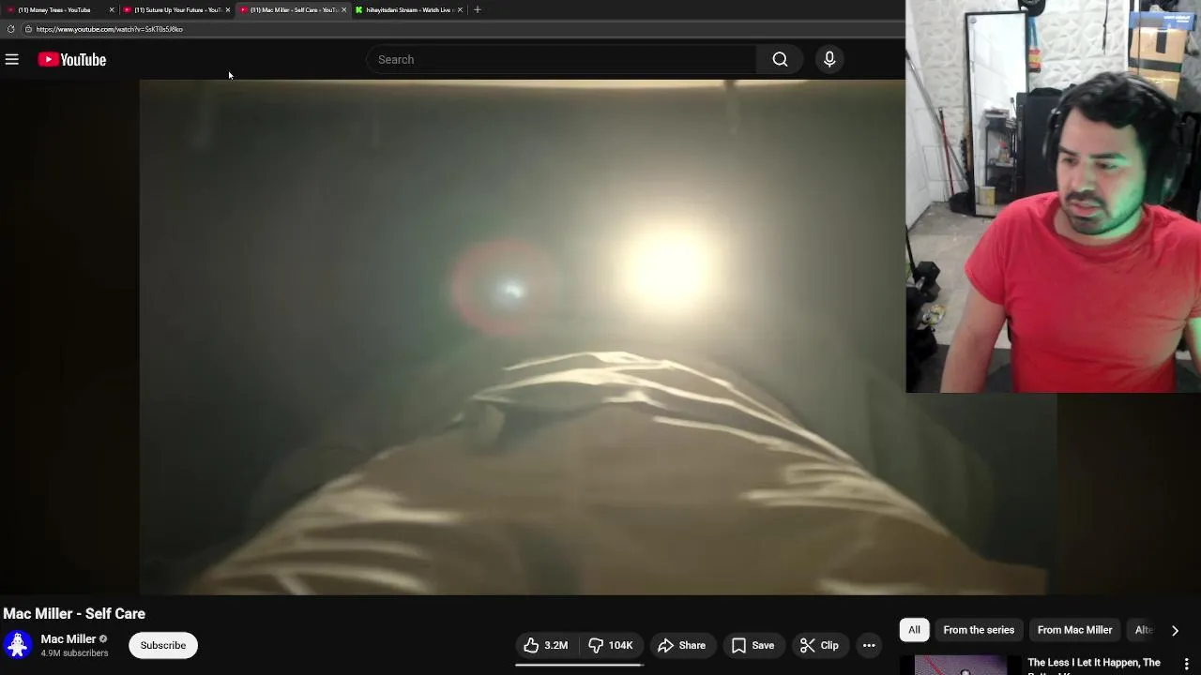Viewport: 1201px width, 675px height.
Task: Close the Money Trees tab
Action: [x=112, y=9]
